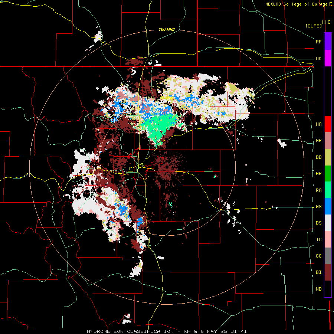Click the BI brown legend swatch
Image resolution: width=334 pixels, height=334 pixels.
(x=328, y=272)
